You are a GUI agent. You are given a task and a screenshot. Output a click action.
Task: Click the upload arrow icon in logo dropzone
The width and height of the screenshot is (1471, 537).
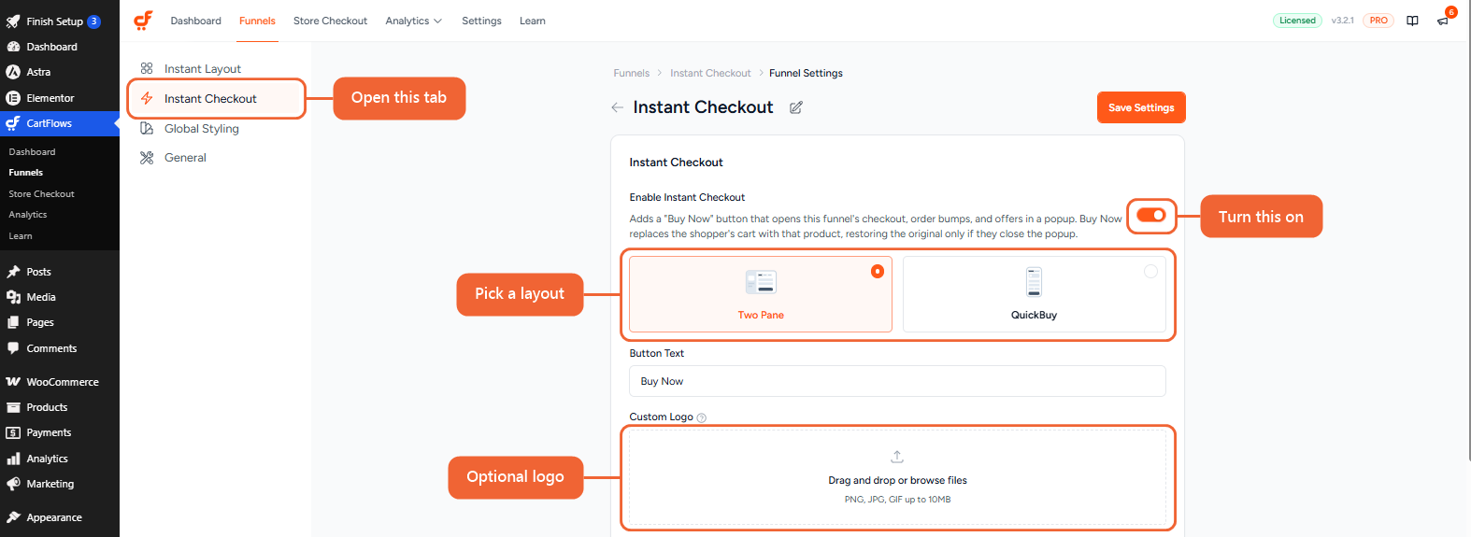(897, 457)
